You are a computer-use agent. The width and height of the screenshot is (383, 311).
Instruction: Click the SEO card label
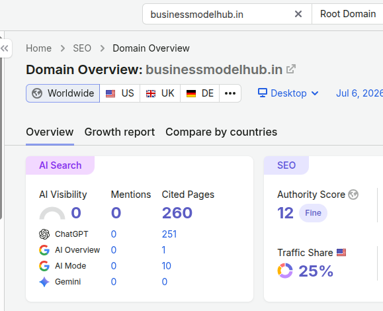(x=286, y=165)
